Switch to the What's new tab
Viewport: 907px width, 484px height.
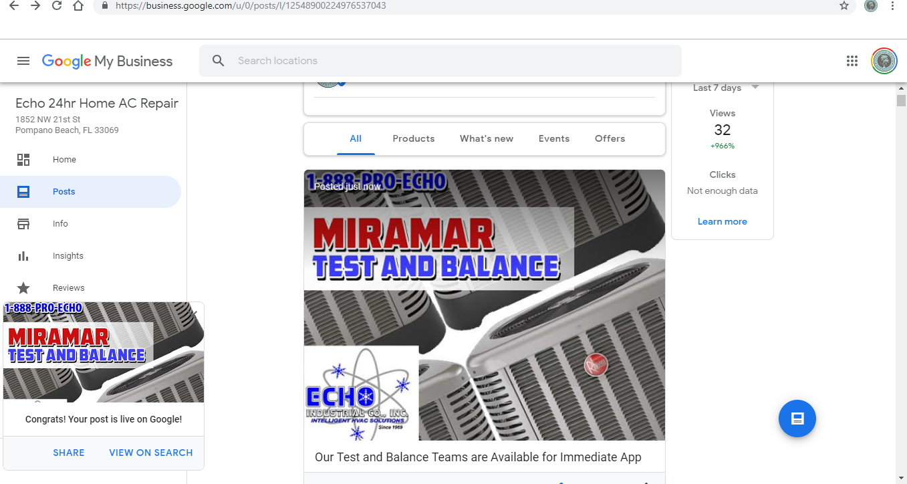pyautogui.click(x=486, y=138)
